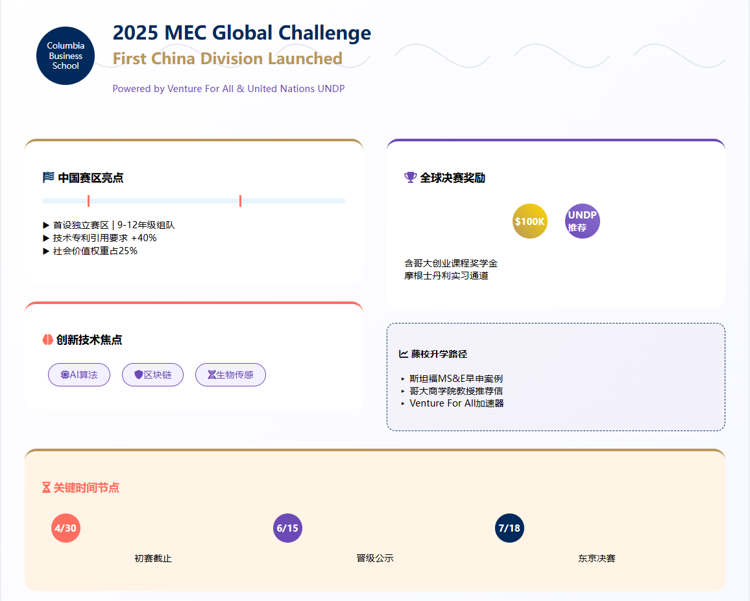Click the 东京决赛 timeline label
The height and width of the screenshot is (601, 750).
tap(597, 558)
